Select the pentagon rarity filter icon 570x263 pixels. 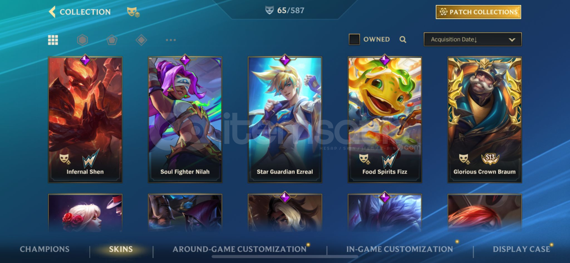pos(112,40)
